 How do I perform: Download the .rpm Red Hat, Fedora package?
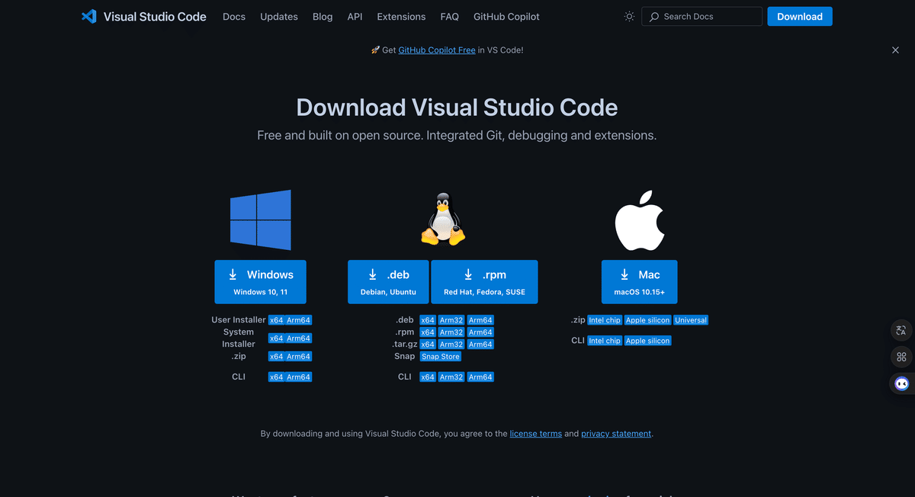pos(484,282)
